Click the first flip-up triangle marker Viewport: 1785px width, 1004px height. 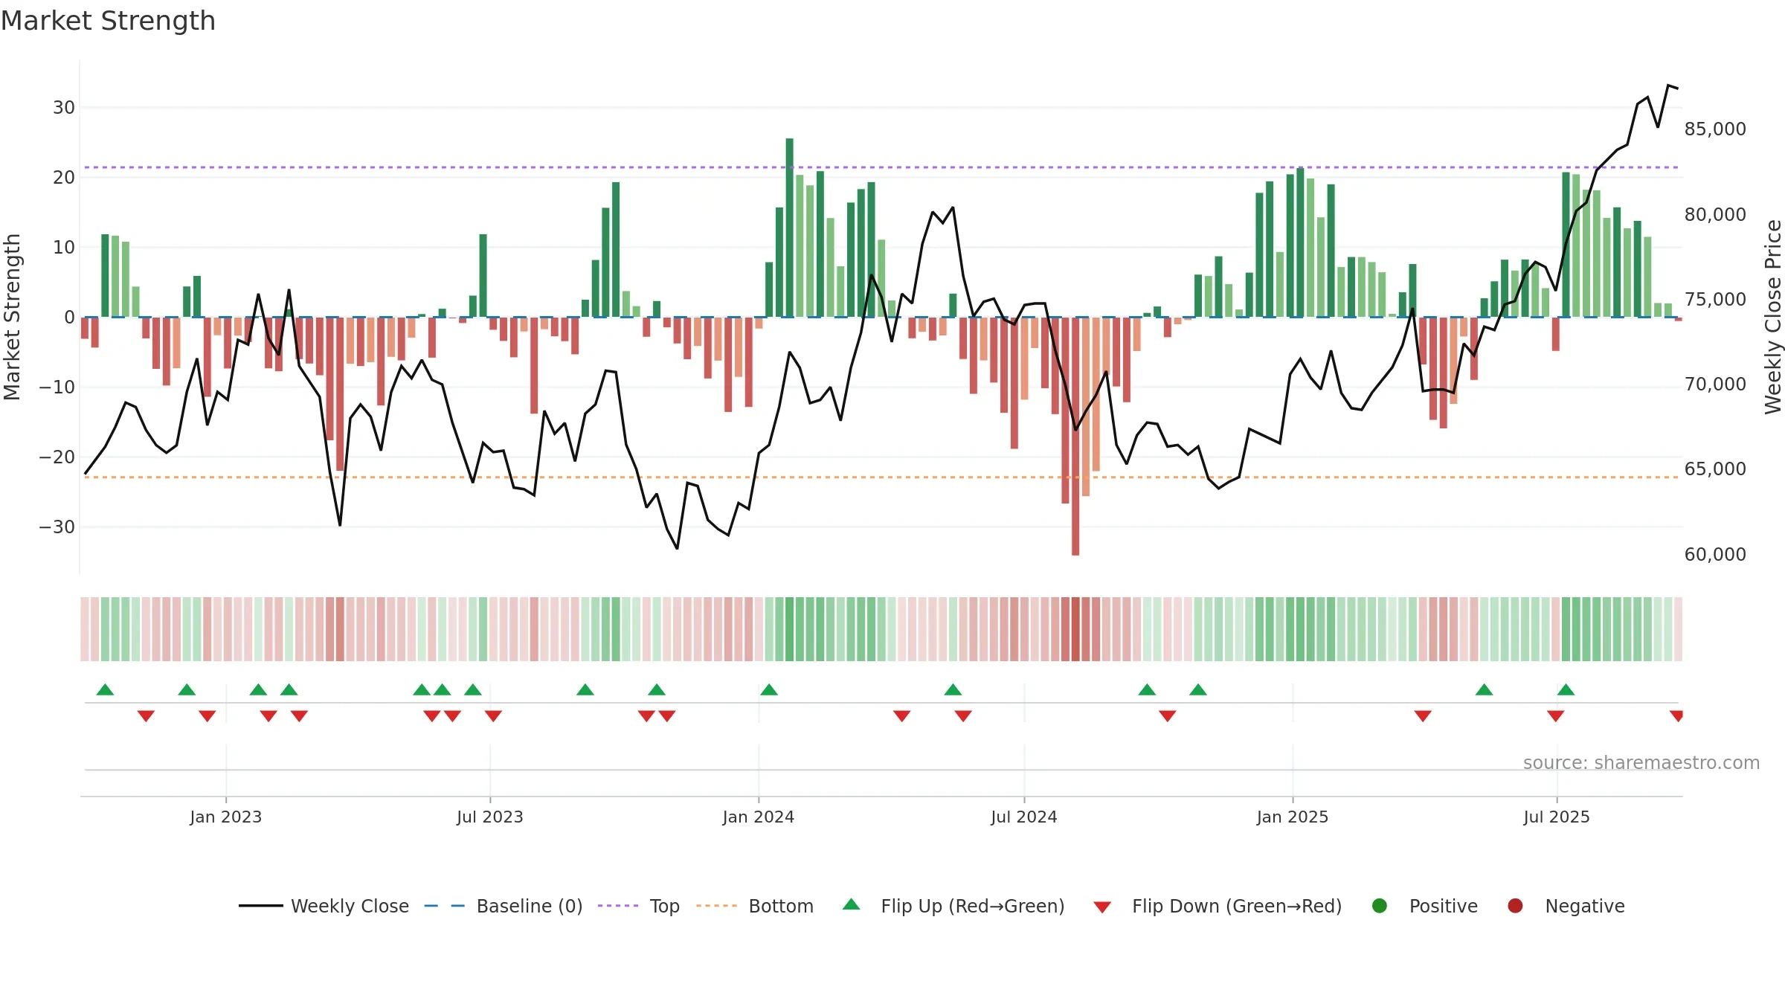(x=105, y=689)
